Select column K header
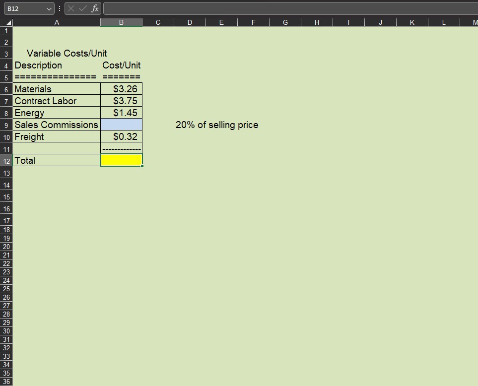This screenshot has height=386, width=478. click(412, 22)
